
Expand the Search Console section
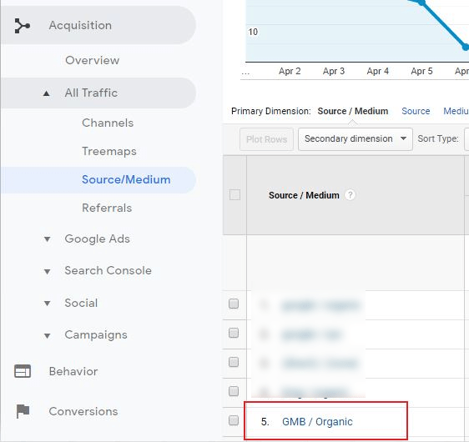point(47,272)
